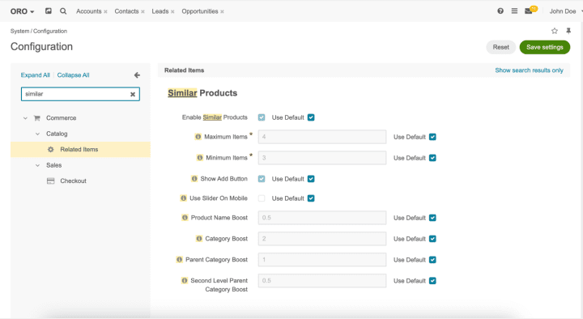Image resolution: width=583 pixels, height=319 pixels.
Task: Collapse the Catalog section chevron
Action: click(x=37, y=134)
